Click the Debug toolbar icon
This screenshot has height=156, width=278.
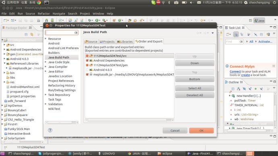[x=89, y=21]
